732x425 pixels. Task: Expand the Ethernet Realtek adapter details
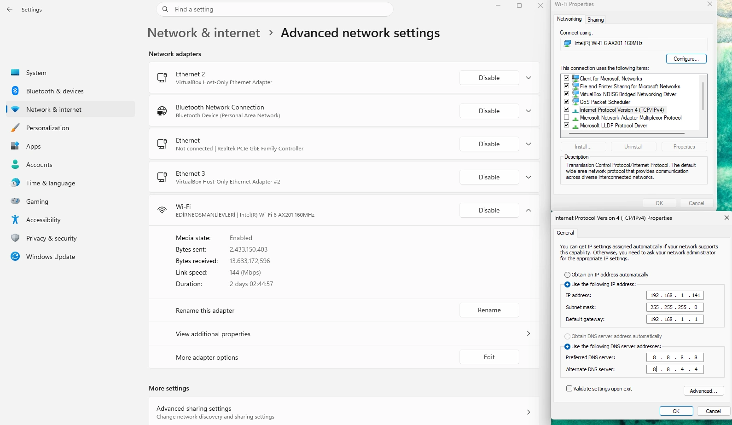point(529,144)
